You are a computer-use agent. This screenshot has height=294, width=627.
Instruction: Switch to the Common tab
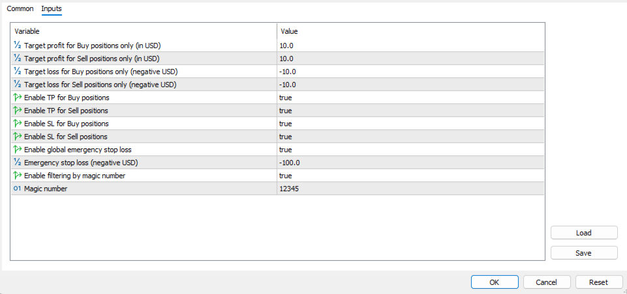pyautogui.click(x=20, y=9)
